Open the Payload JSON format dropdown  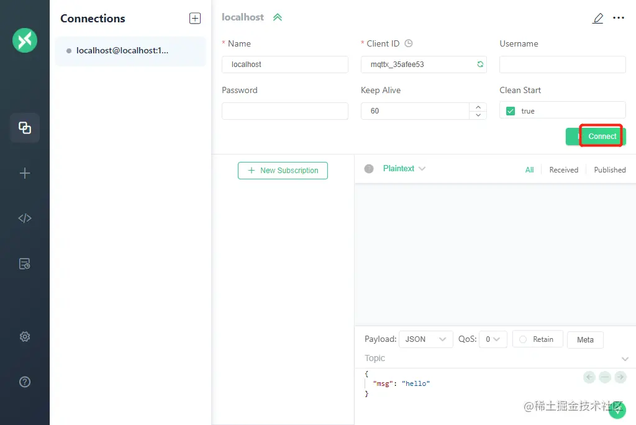click(x=425, y=339)
